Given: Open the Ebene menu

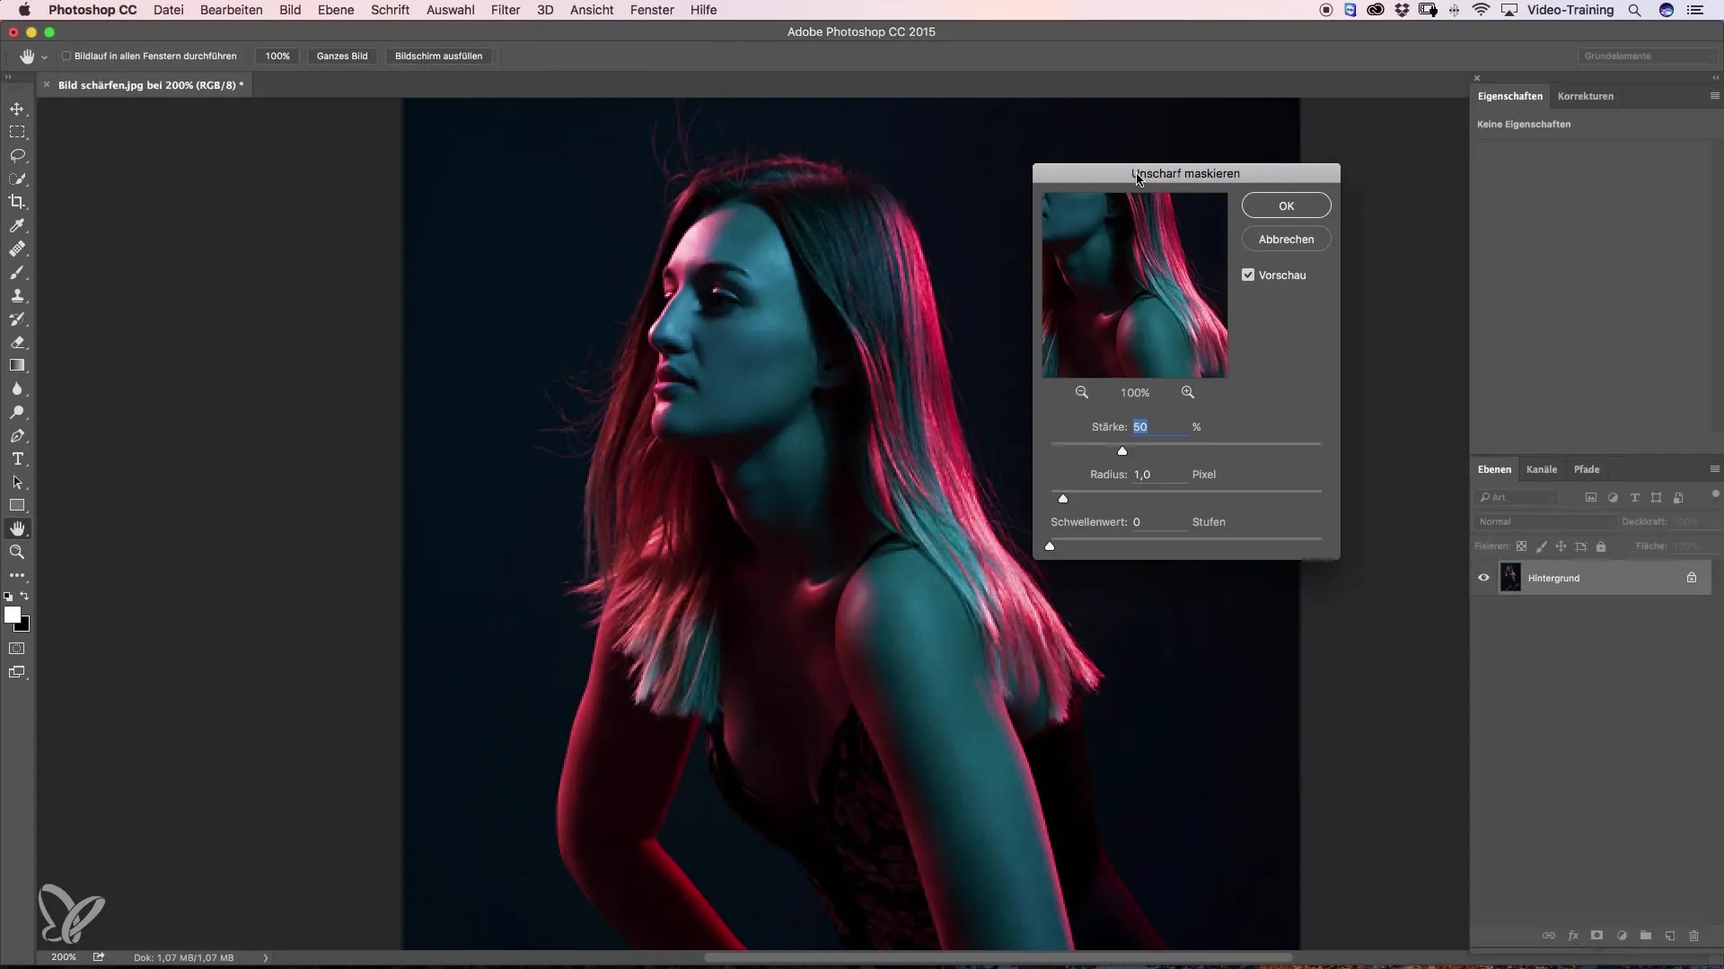Looking at the screenshot, I should pos(336,10).
